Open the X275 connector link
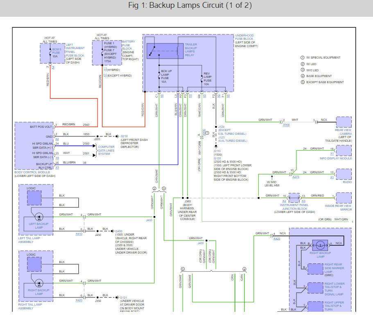 (296, 177)
